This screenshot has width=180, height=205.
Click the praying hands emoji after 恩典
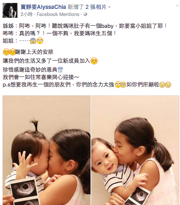(x=60, y=69)
